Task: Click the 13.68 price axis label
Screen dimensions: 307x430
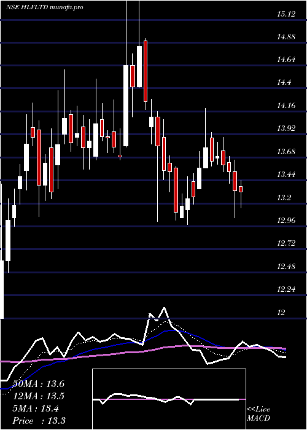Action: pyautogui.click(x=286, y=151)
